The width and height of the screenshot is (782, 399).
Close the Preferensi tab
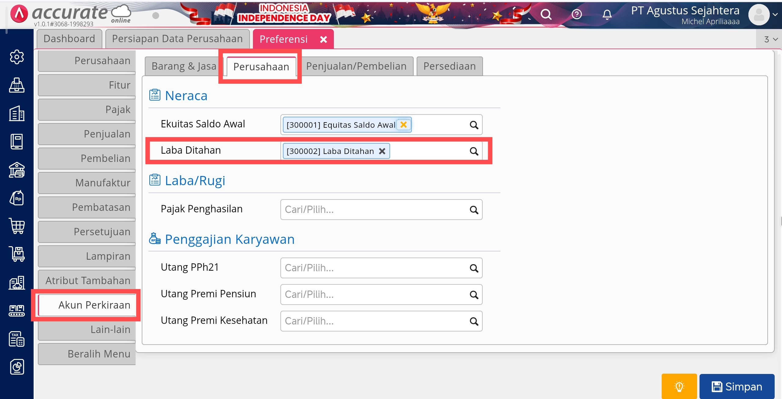click(x=323, y=39)
